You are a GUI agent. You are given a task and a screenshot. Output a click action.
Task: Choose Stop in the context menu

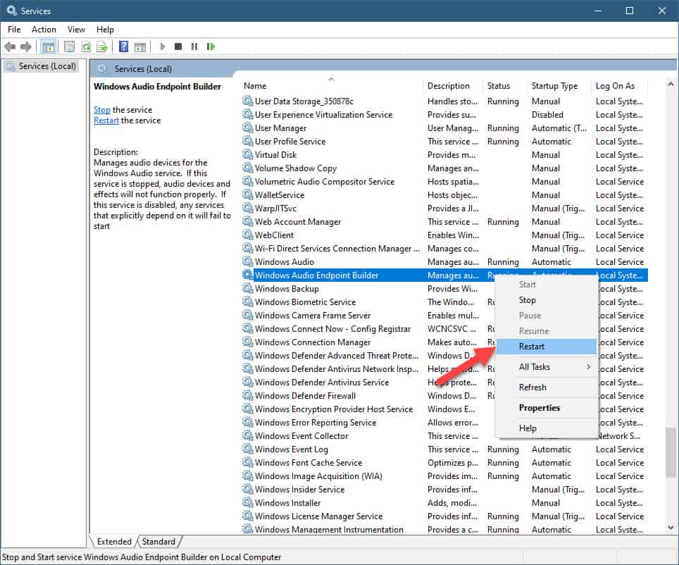coord(546,300)
